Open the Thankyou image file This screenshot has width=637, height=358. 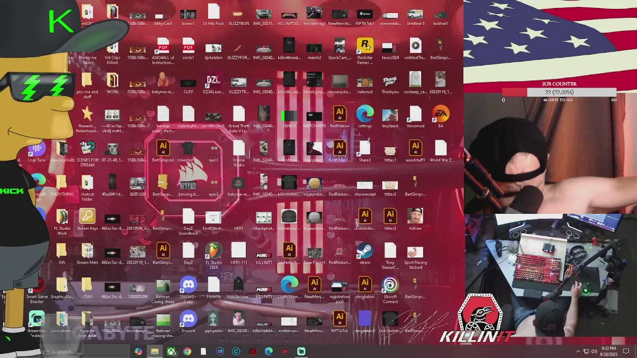pos(390,80)
